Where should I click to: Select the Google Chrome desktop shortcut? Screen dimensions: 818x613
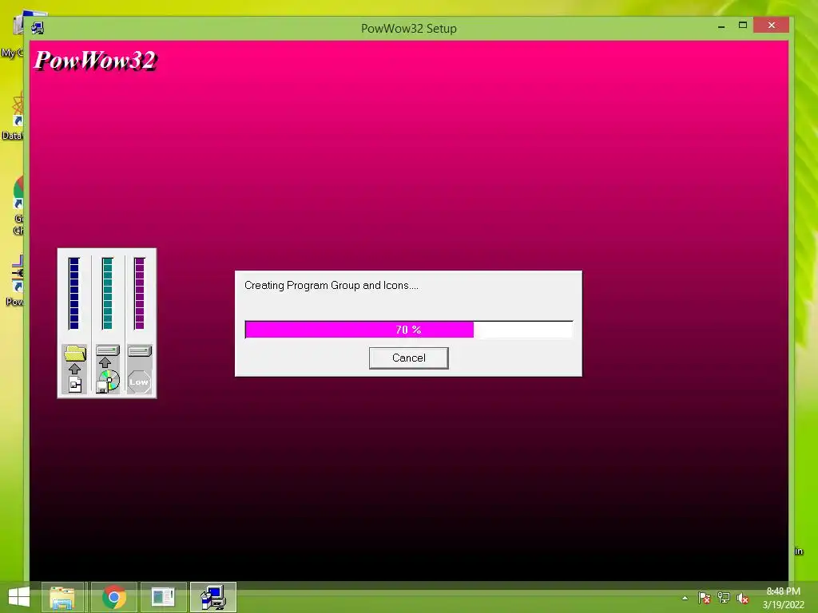[17, 205]
